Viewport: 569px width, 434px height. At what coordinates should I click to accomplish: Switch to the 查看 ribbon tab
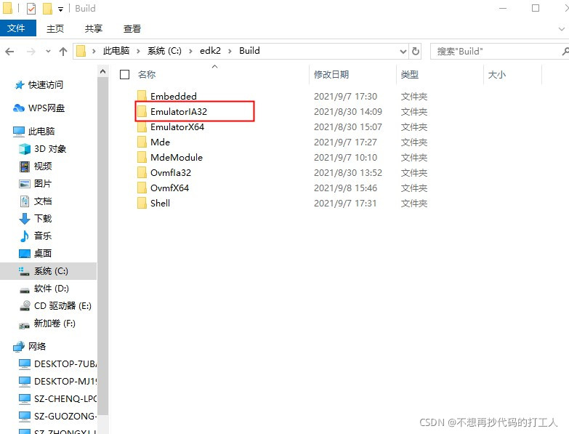(x=132, y=28)
